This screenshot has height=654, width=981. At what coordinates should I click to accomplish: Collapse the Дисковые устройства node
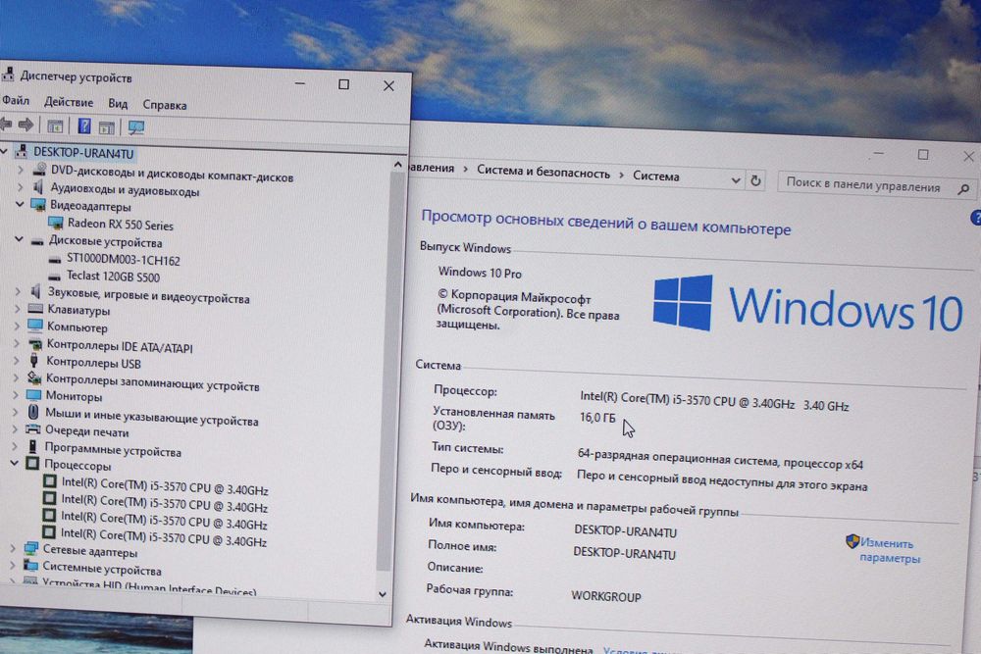(x=20, y=239)
